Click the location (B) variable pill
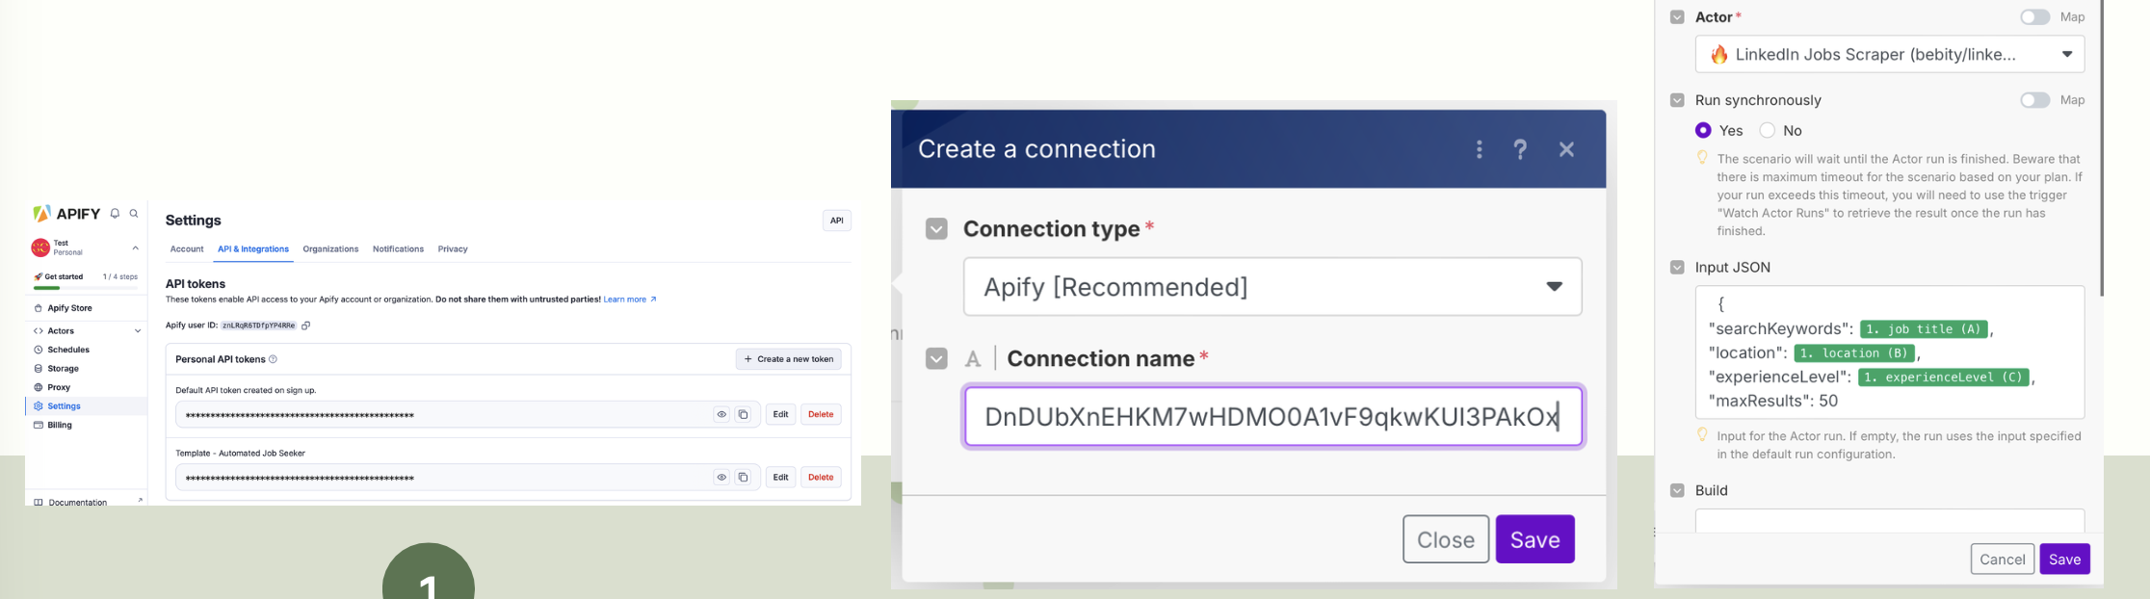 (x=1854, y=353)
